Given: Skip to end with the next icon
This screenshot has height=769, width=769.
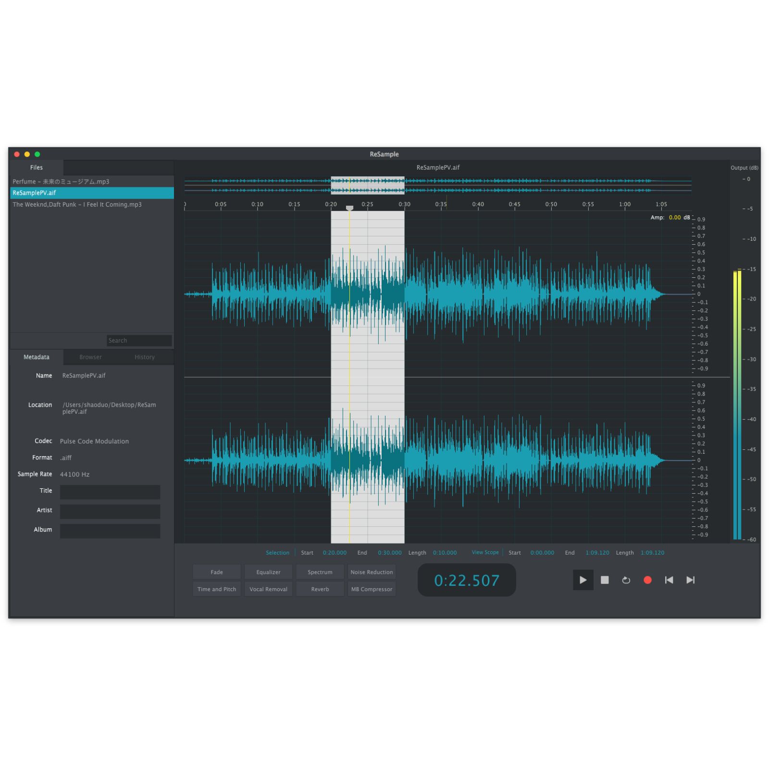Looking at the screenshot, I should 690,580.
